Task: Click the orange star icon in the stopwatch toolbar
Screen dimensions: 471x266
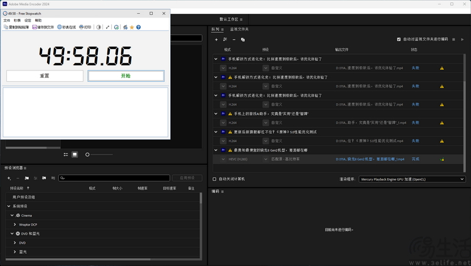Action: click(x=132, y=27)
